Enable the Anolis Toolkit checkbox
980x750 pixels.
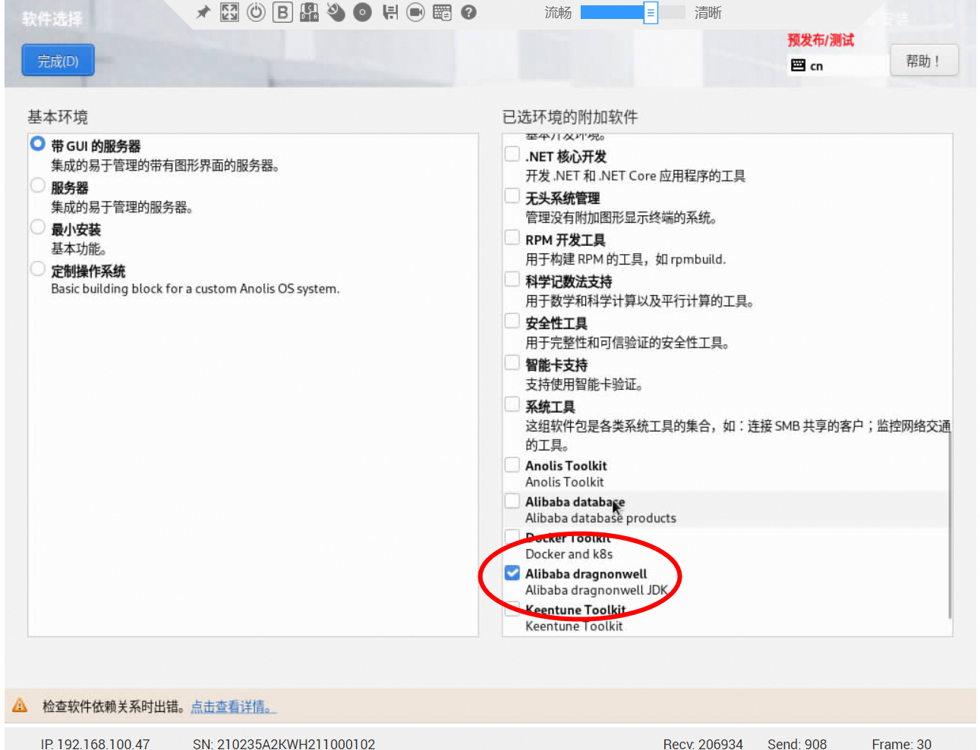pyautogui.click(x=512, y=464)
